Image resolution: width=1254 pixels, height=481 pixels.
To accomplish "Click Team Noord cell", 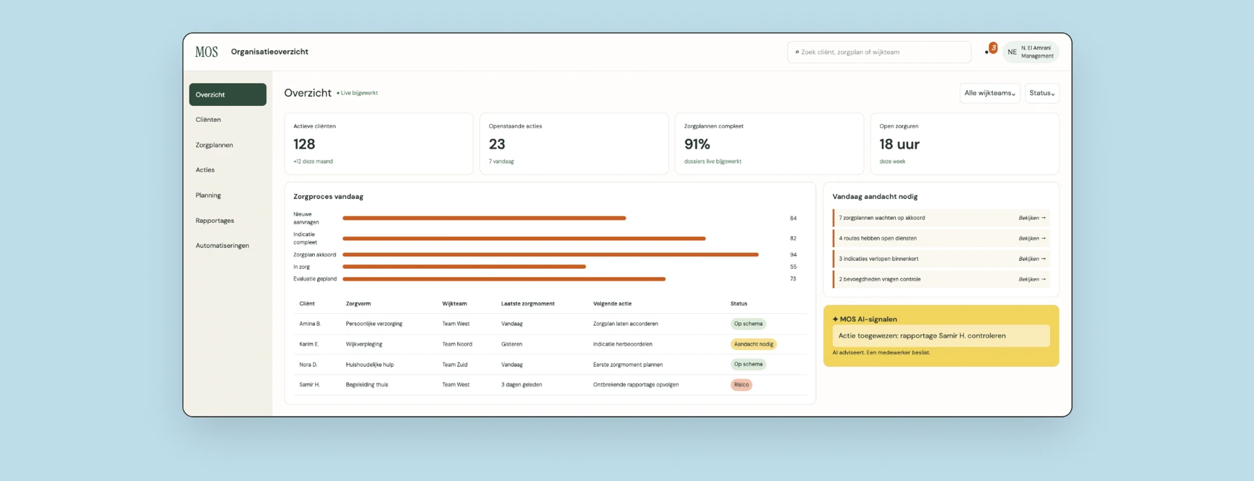I will point(457,344).
